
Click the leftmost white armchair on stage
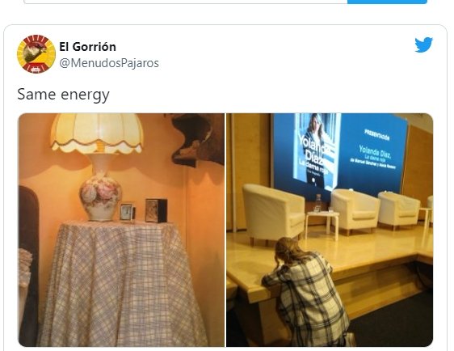[273, 214]
